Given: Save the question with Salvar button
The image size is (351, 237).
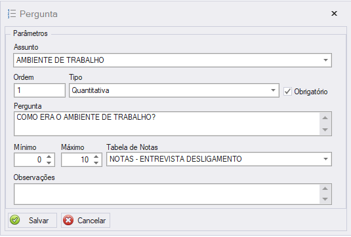Looking at the screenshot, I should click(x=32, y=220).
